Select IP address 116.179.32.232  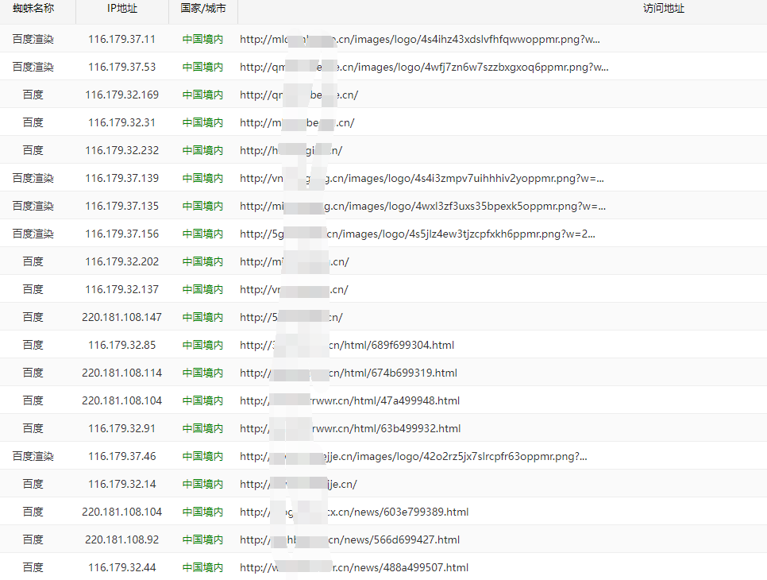[121, 150]
